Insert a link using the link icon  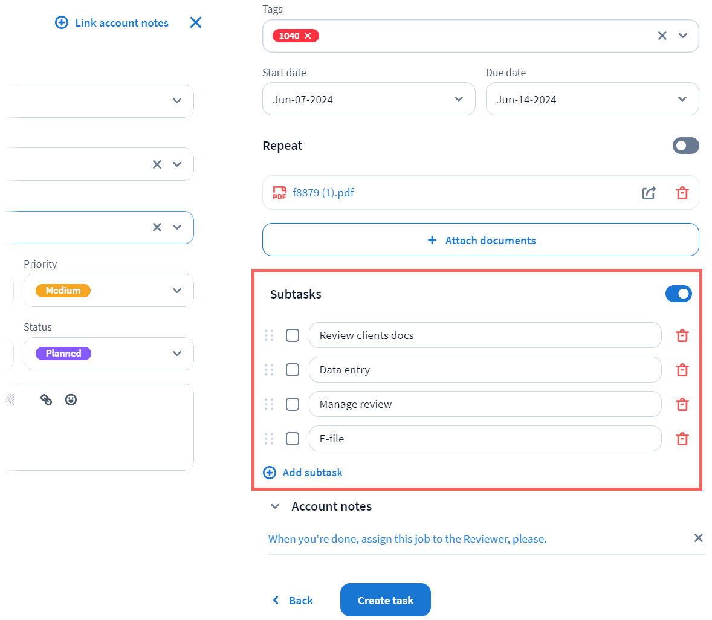(47, 399)
